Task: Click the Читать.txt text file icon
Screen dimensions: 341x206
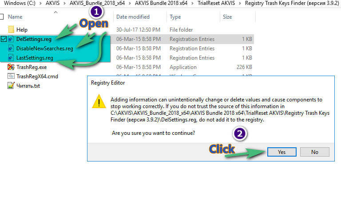Action: point(11,86)
